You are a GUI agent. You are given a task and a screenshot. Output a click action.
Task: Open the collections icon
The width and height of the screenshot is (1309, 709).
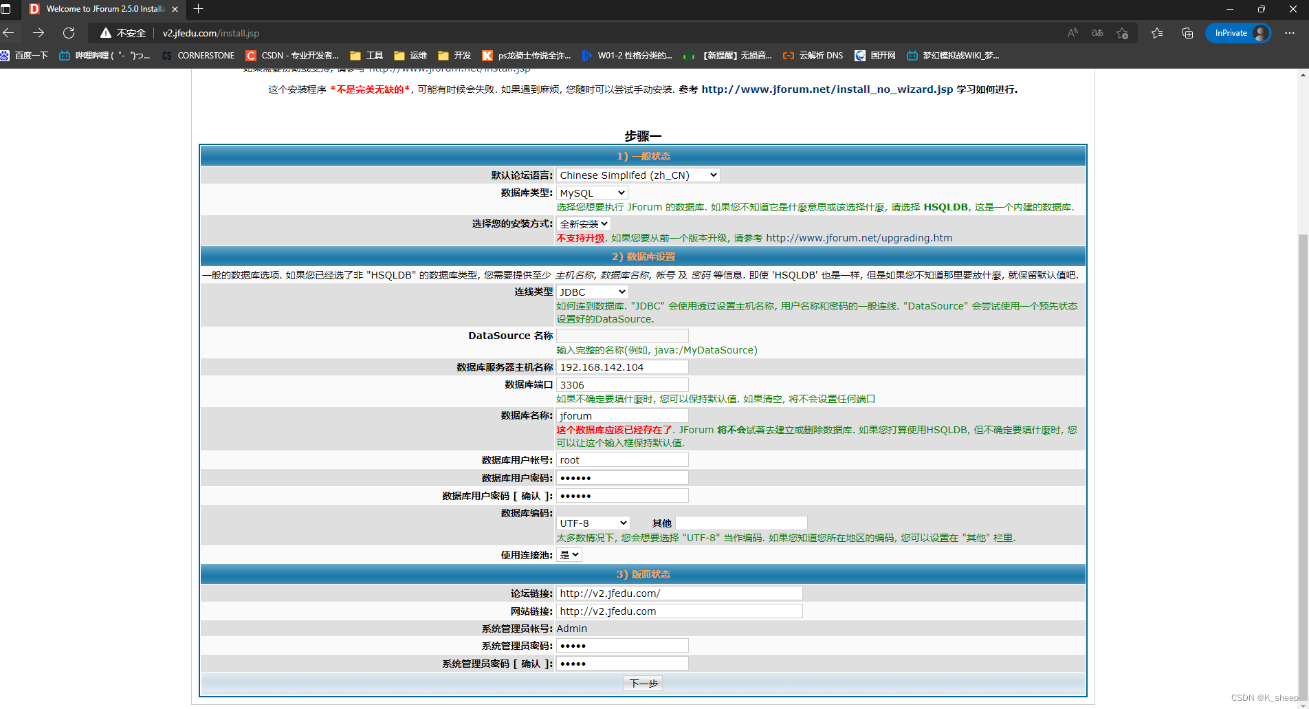click(x=1187, y=33)
